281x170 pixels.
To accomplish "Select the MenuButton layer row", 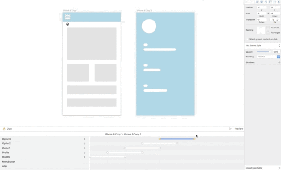I will [44, 162].
